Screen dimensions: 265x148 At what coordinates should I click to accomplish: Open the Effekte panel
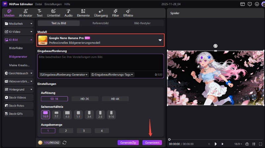coord(128,13)
